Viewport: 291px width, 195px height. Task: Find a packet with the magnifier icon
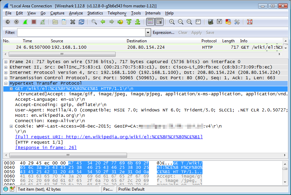coord(94,22)
